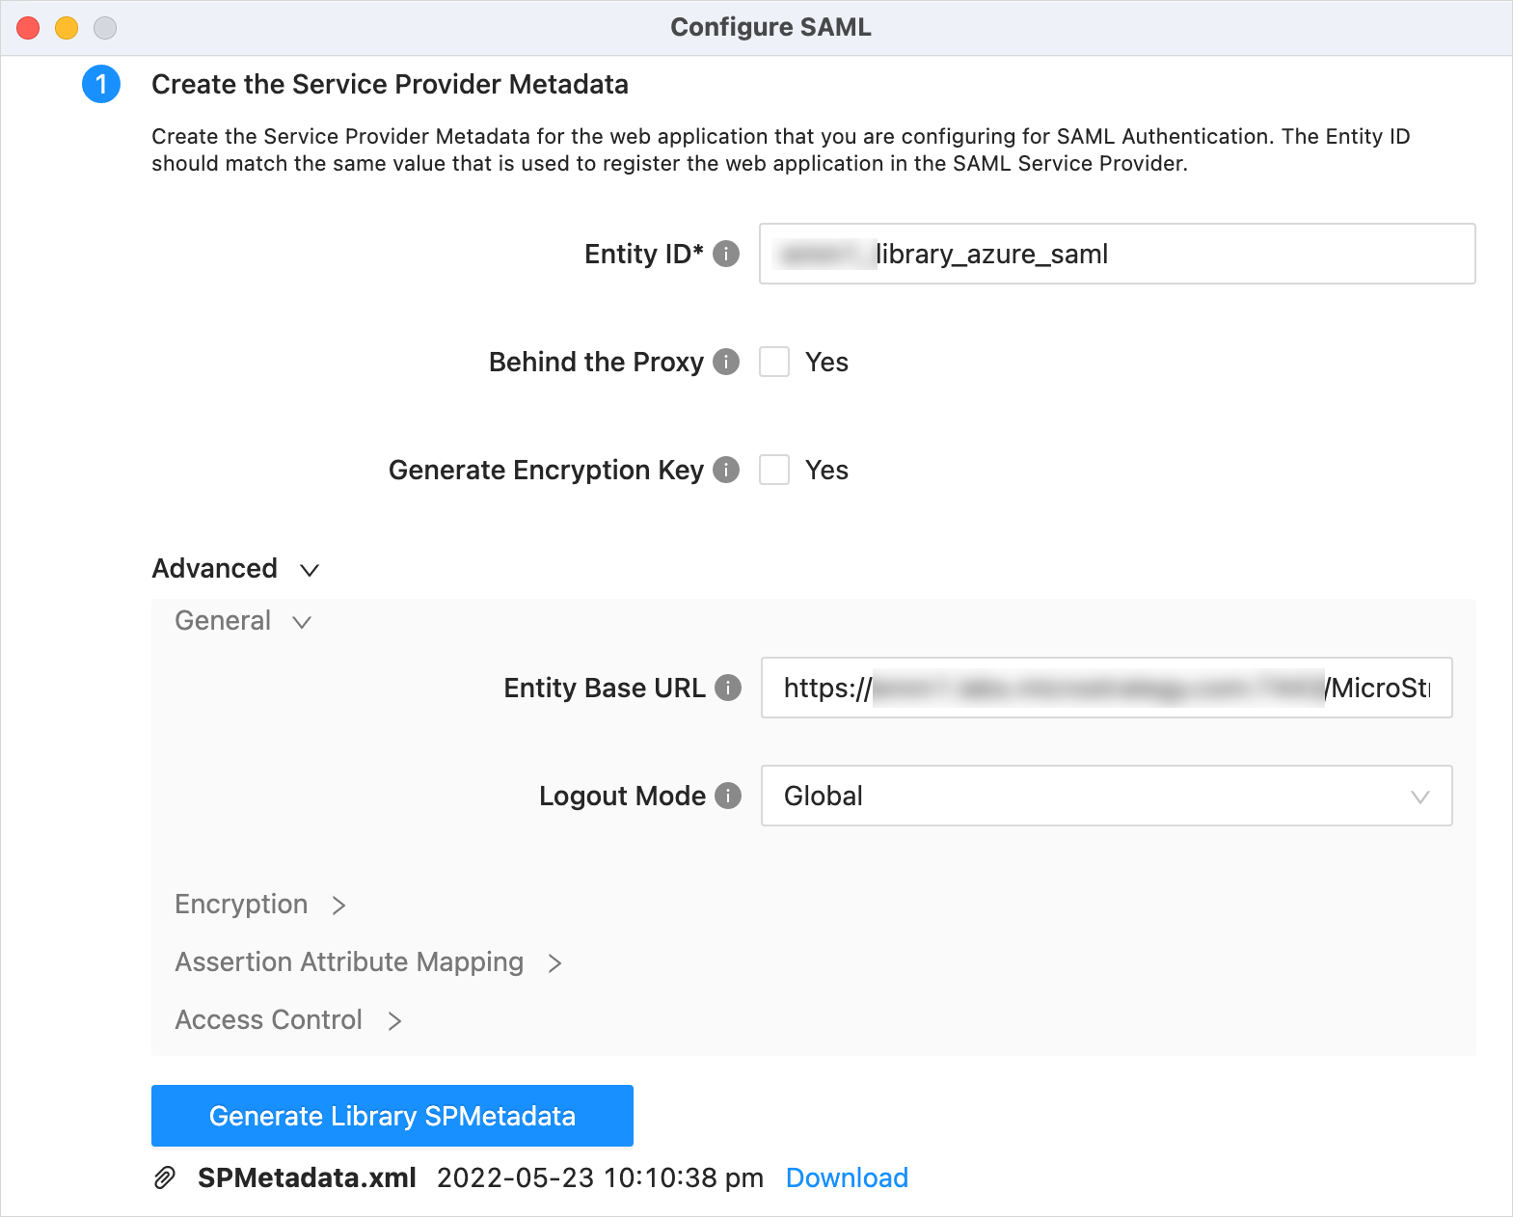The width and height of the screenshot is (1513, 1217).
Task: Download the SPMetadata.xml file
Action: pos(847,1177)
